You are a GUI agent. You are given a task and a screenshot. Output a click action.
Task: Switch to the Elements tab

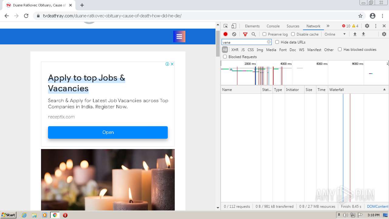coord(252,26)
